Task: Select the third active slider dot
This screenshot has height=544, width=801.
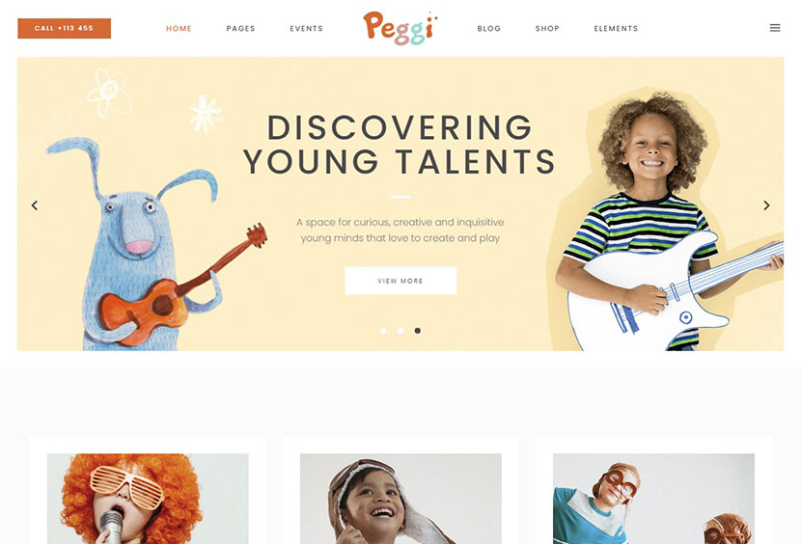Action: pyautogui.click(x=417, y=331)
